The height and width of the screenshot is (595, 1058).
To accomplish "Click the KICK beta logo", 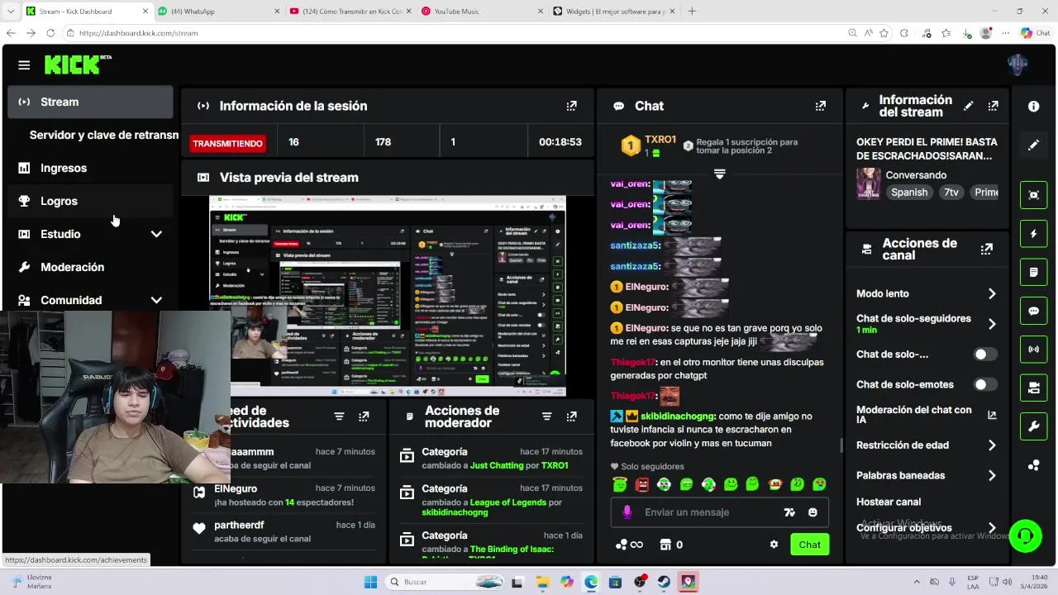I will click(78, 64).
